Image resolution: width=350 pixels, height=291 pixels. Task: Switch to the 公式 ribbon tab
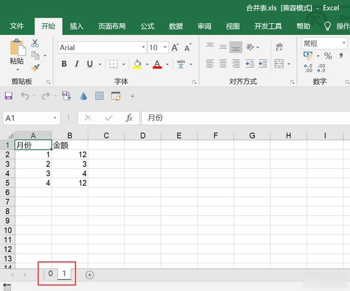coord(147,26)
